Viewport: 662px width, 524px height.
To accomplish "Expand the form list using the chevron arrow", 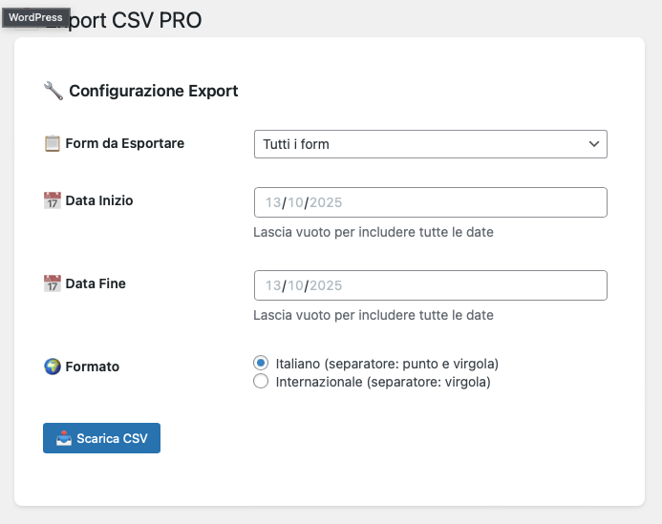I will pos(594,144).
